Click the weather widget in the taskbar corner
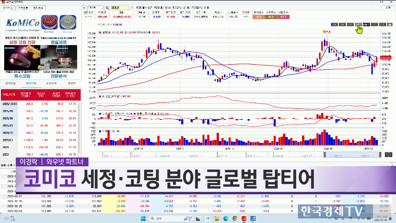 [x=8, y=218]
